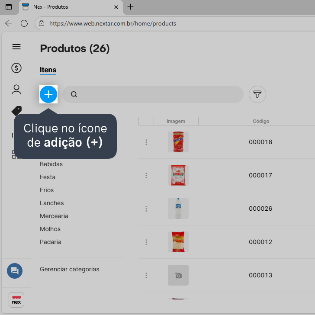Open the product filter funnel icon

(x=257, y=94)
